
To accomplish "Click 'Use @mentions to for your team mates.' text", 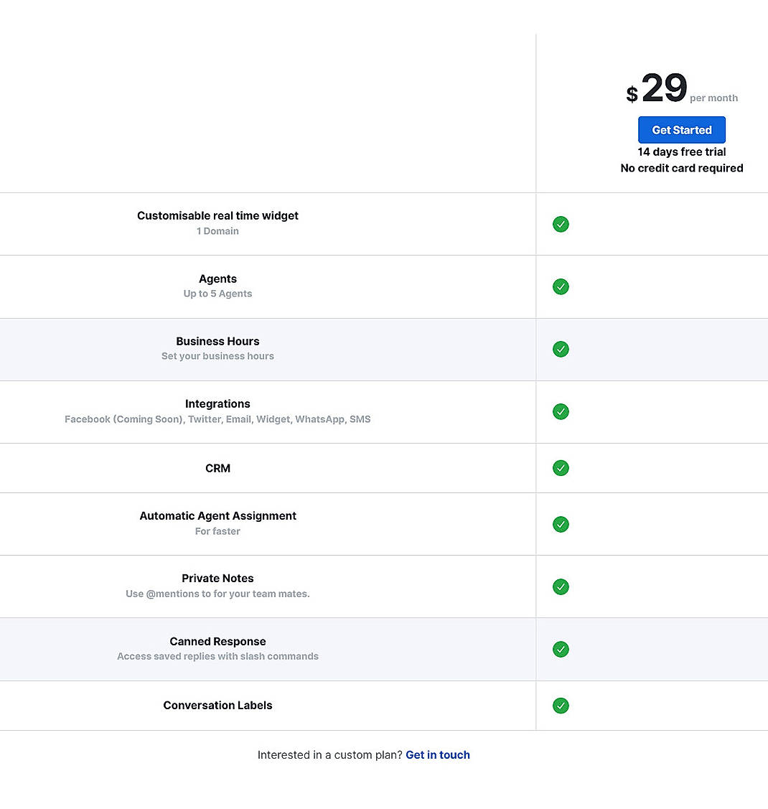I will (x=217, y=594).
